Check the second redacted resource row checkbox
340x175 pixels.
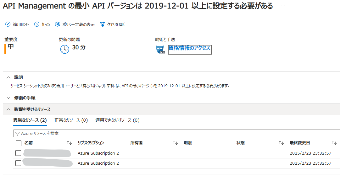point(18,163)
